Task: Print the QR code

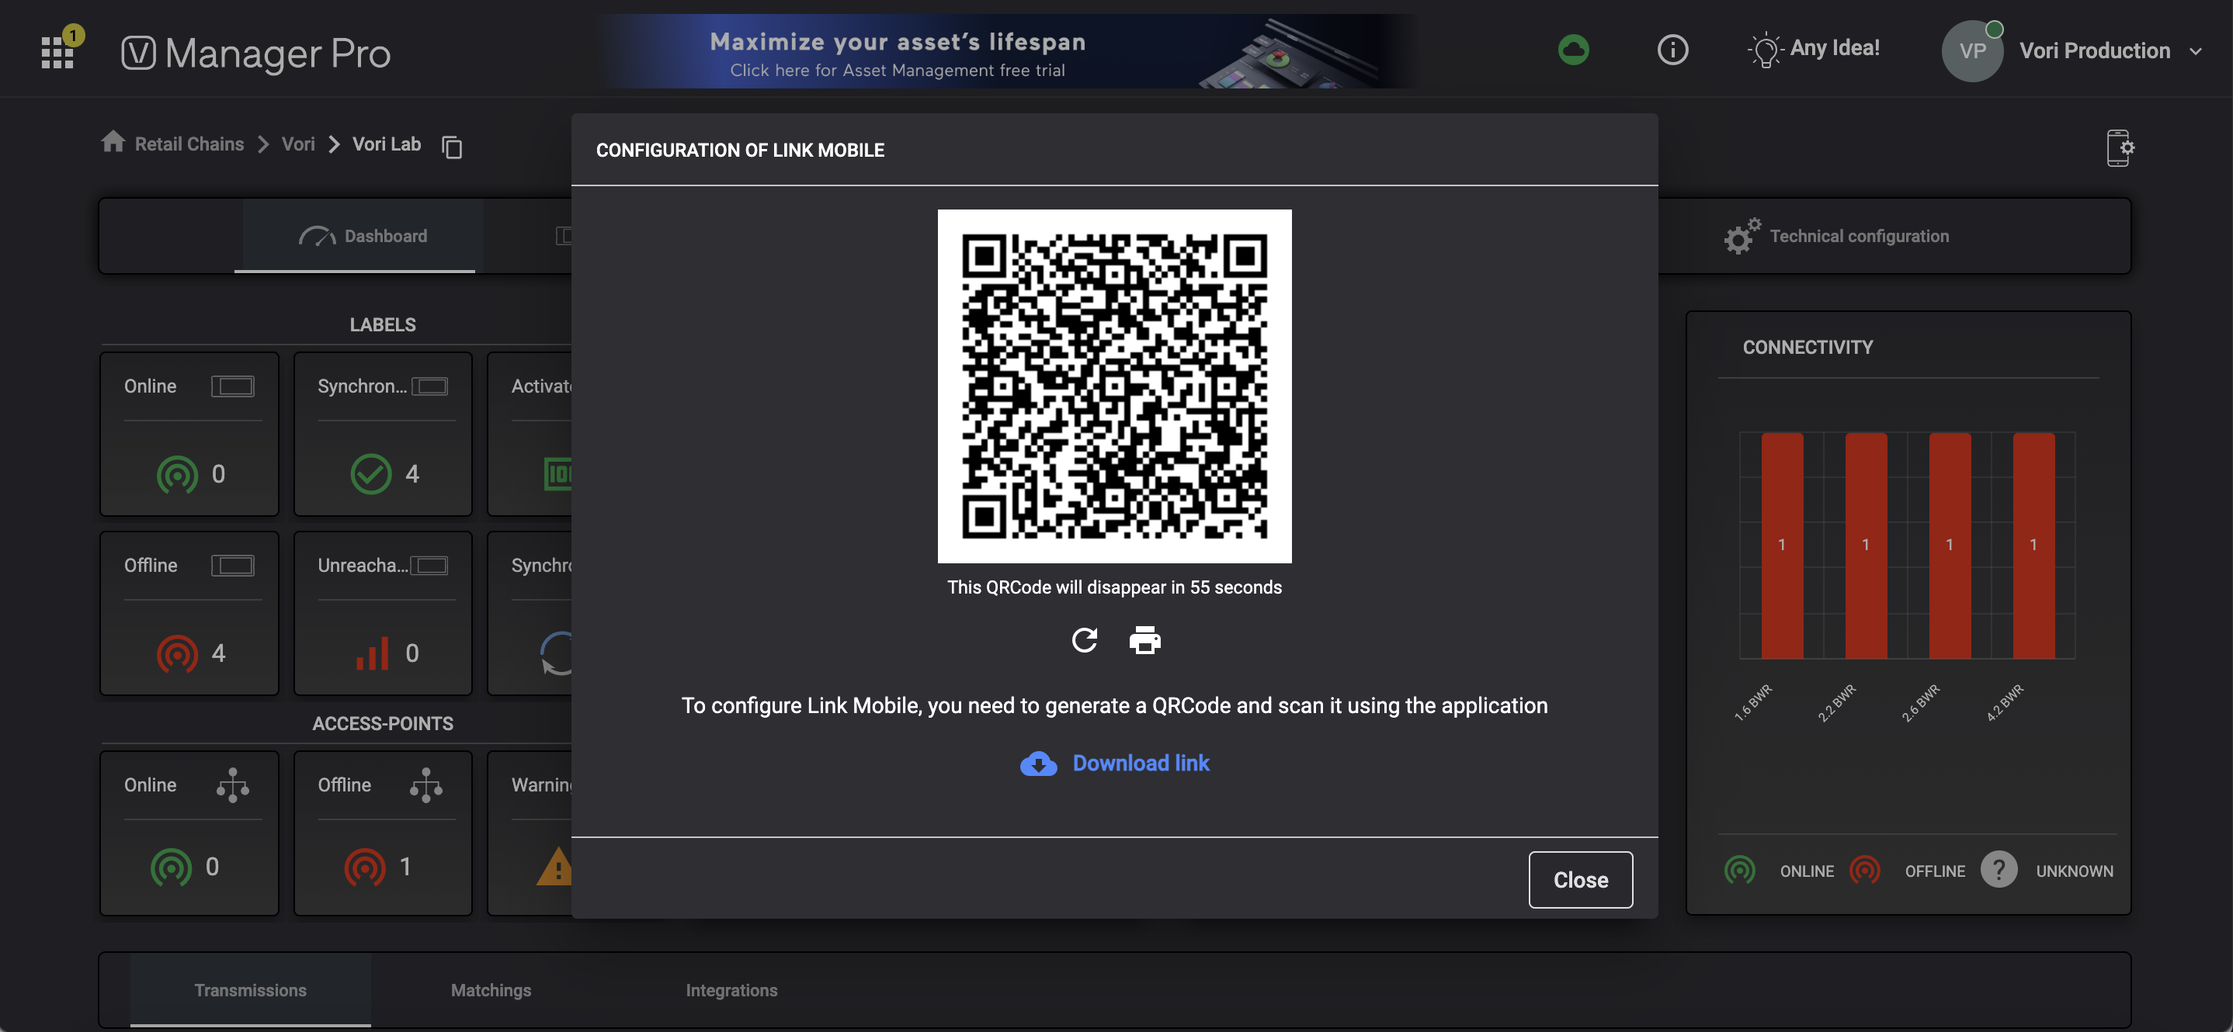Action: pyautogui.click(x=1144, y=640)
